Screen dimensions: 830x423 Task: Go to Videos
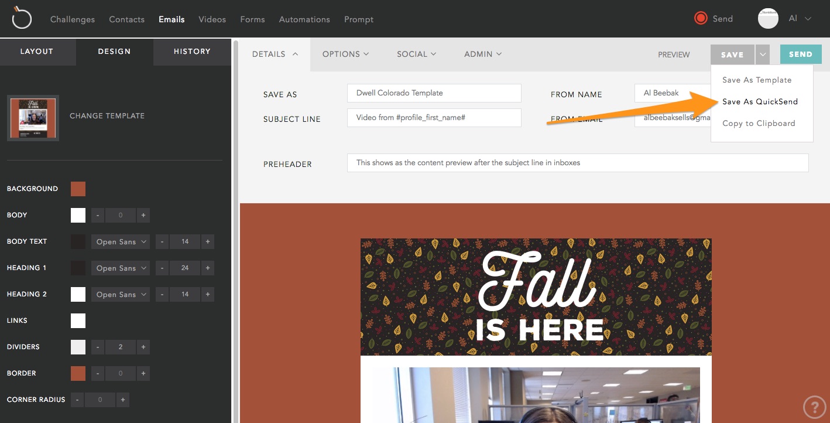point(212,19)
